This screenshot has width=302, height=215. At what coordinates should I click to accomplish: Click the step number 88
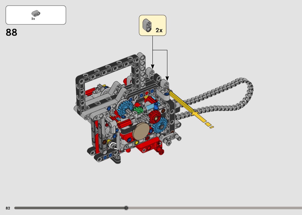(12, 33)
